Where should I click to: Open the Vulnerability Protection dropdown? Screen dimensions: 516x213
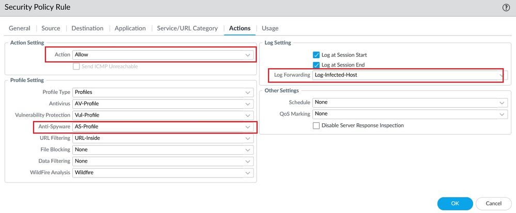[x=163, y=115]
